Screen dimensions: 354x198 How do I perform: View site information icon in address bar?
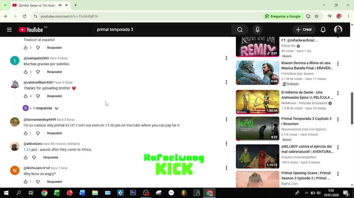pyautogui.click(x=35, y=16)
